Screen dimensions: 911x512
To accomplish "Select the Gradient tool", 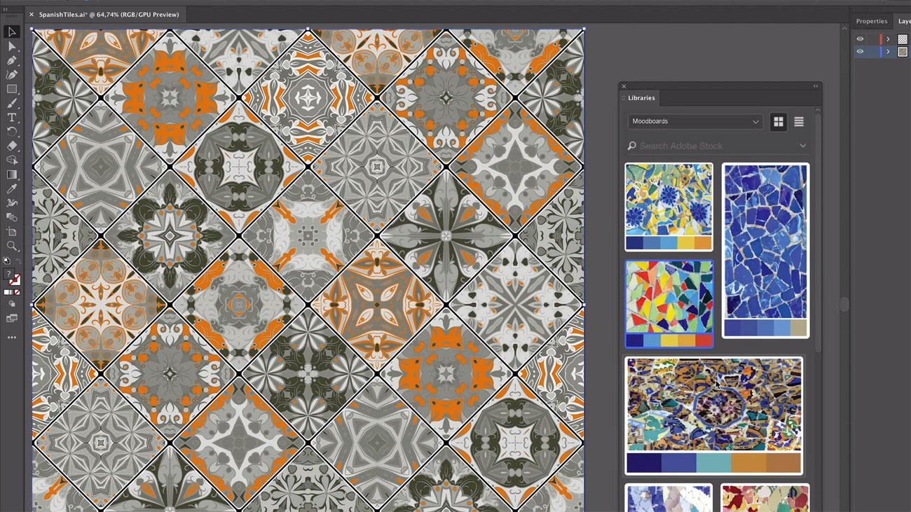I will tap(12, 174).
